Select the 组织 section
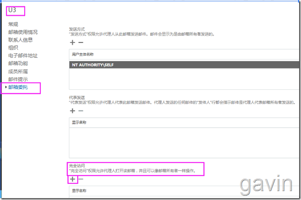Image resolution: width=301 pixels, height=200 pixels. pos(13,48)
